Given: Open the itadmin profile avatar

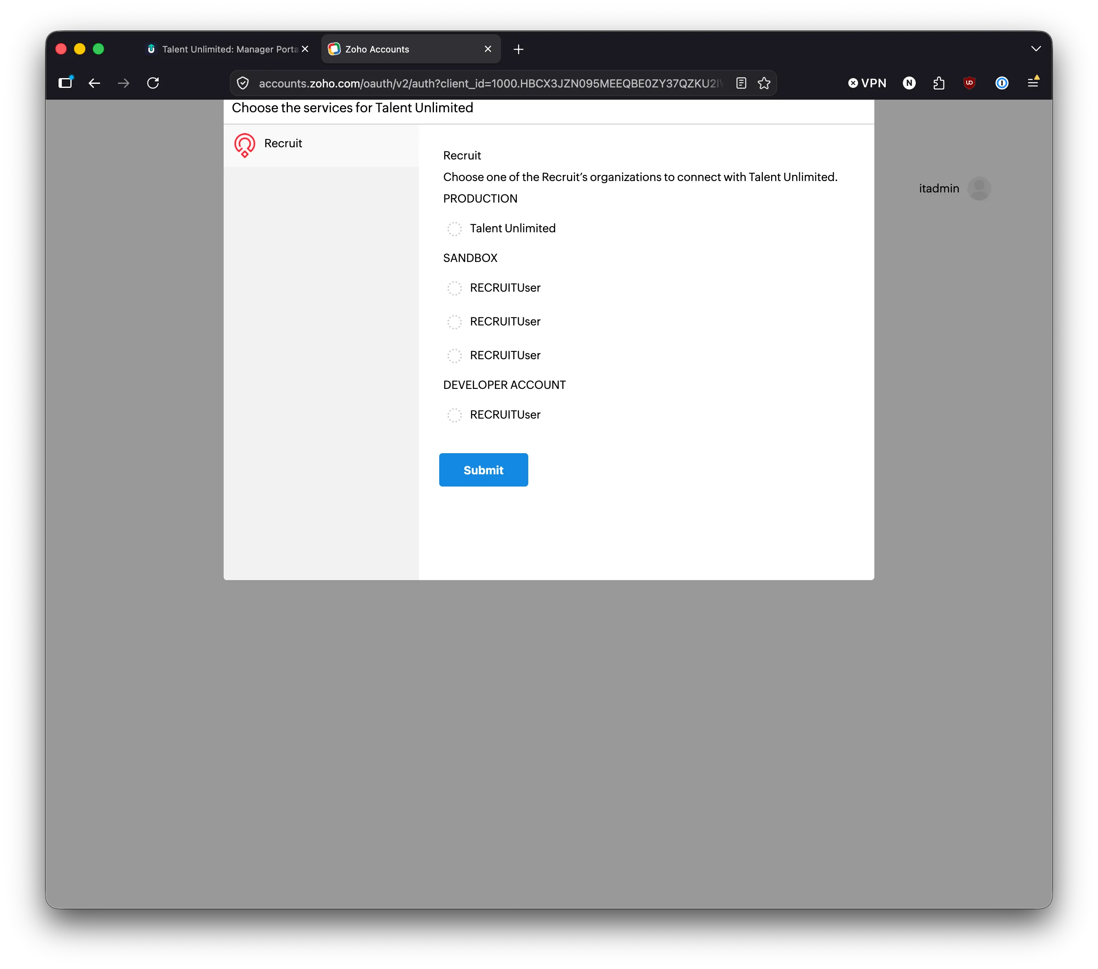Looking at the screenshot, I should coord(979,189).
